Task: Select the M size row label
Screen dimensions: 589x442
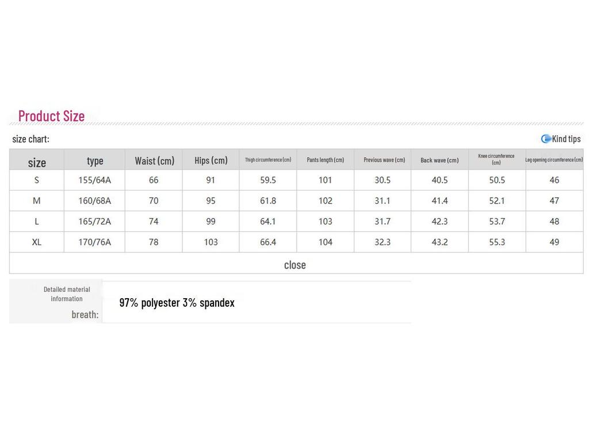Action: point(37,201)
